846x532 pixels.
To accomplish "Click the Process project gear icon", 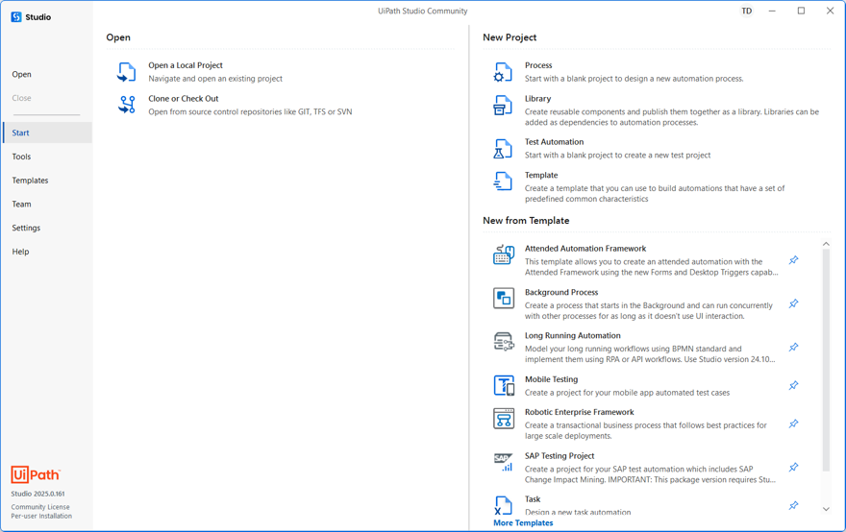I will 502,72.
